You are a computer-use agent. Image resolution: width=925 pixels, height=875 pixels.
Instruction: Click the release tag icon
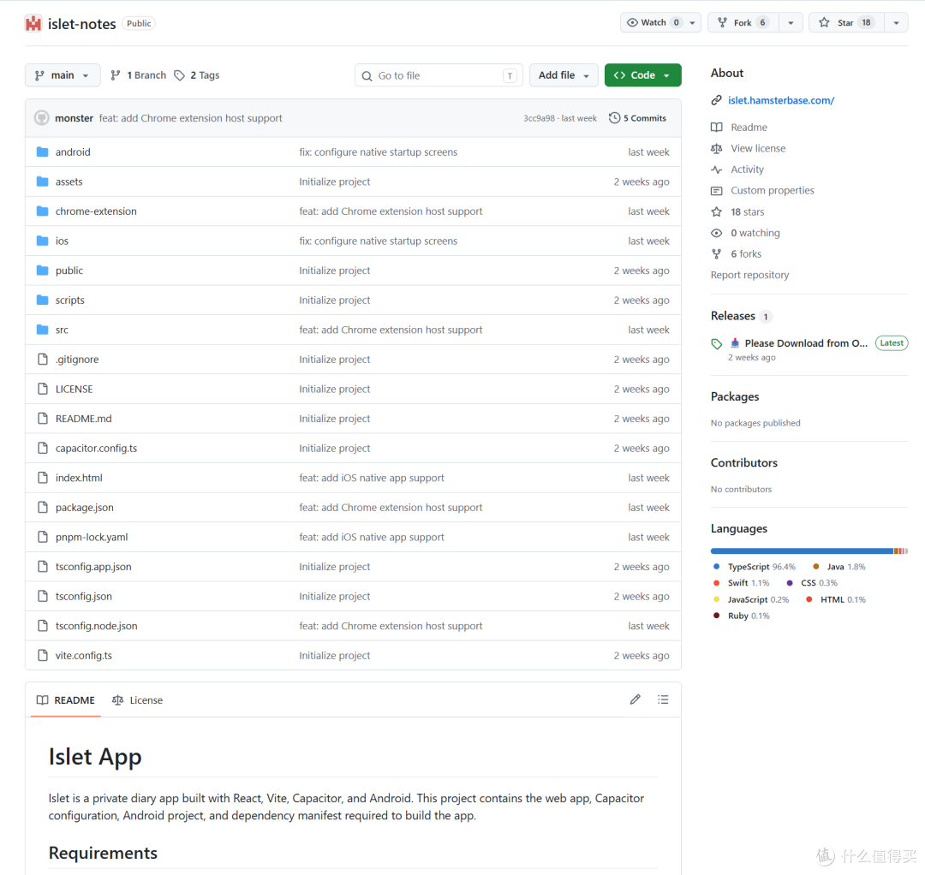717,344
